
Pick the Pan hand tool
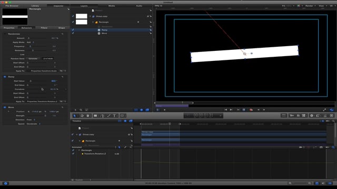tap(88, 115)
